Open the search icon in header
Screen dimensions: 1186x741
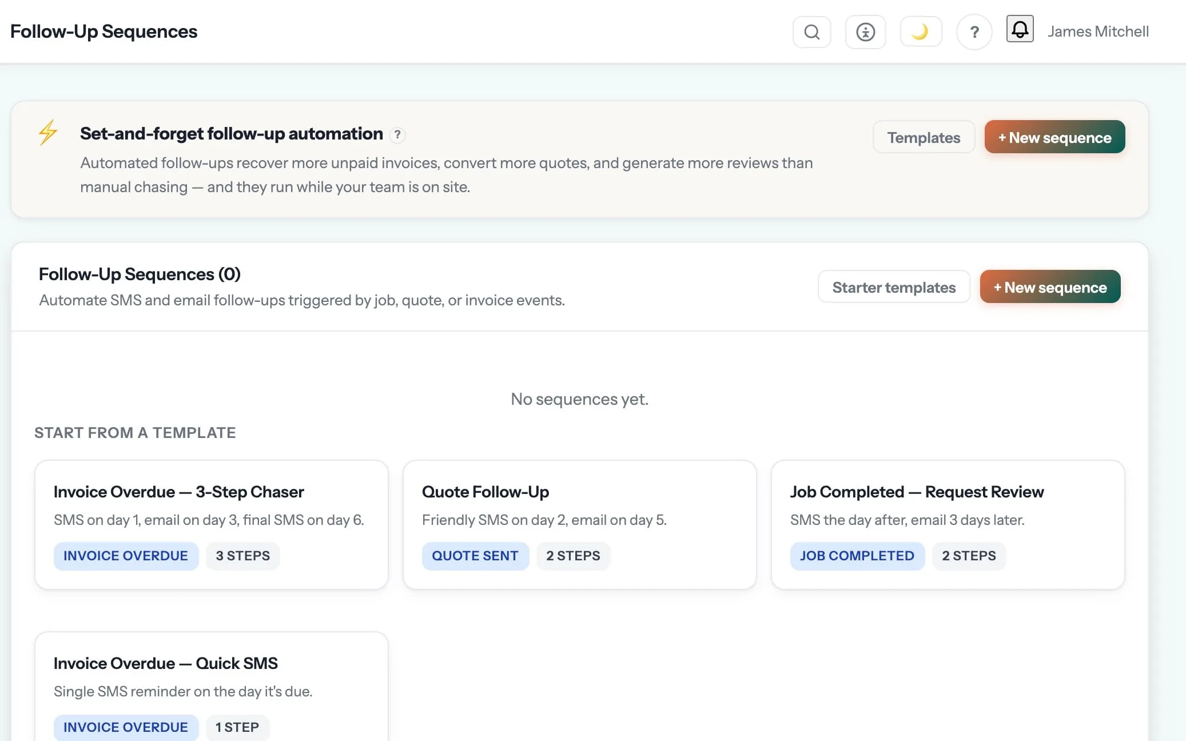coord(811,31)
